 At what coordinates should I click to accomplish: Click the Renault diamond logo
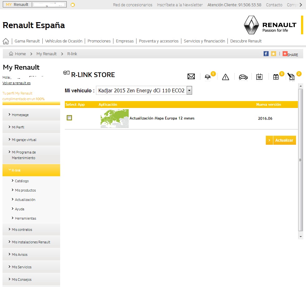(x=251, y=25)
